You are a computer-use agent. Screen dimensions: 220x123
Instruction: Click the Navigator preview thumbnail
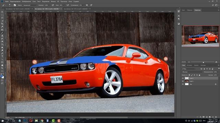click(x=200, y=36)
